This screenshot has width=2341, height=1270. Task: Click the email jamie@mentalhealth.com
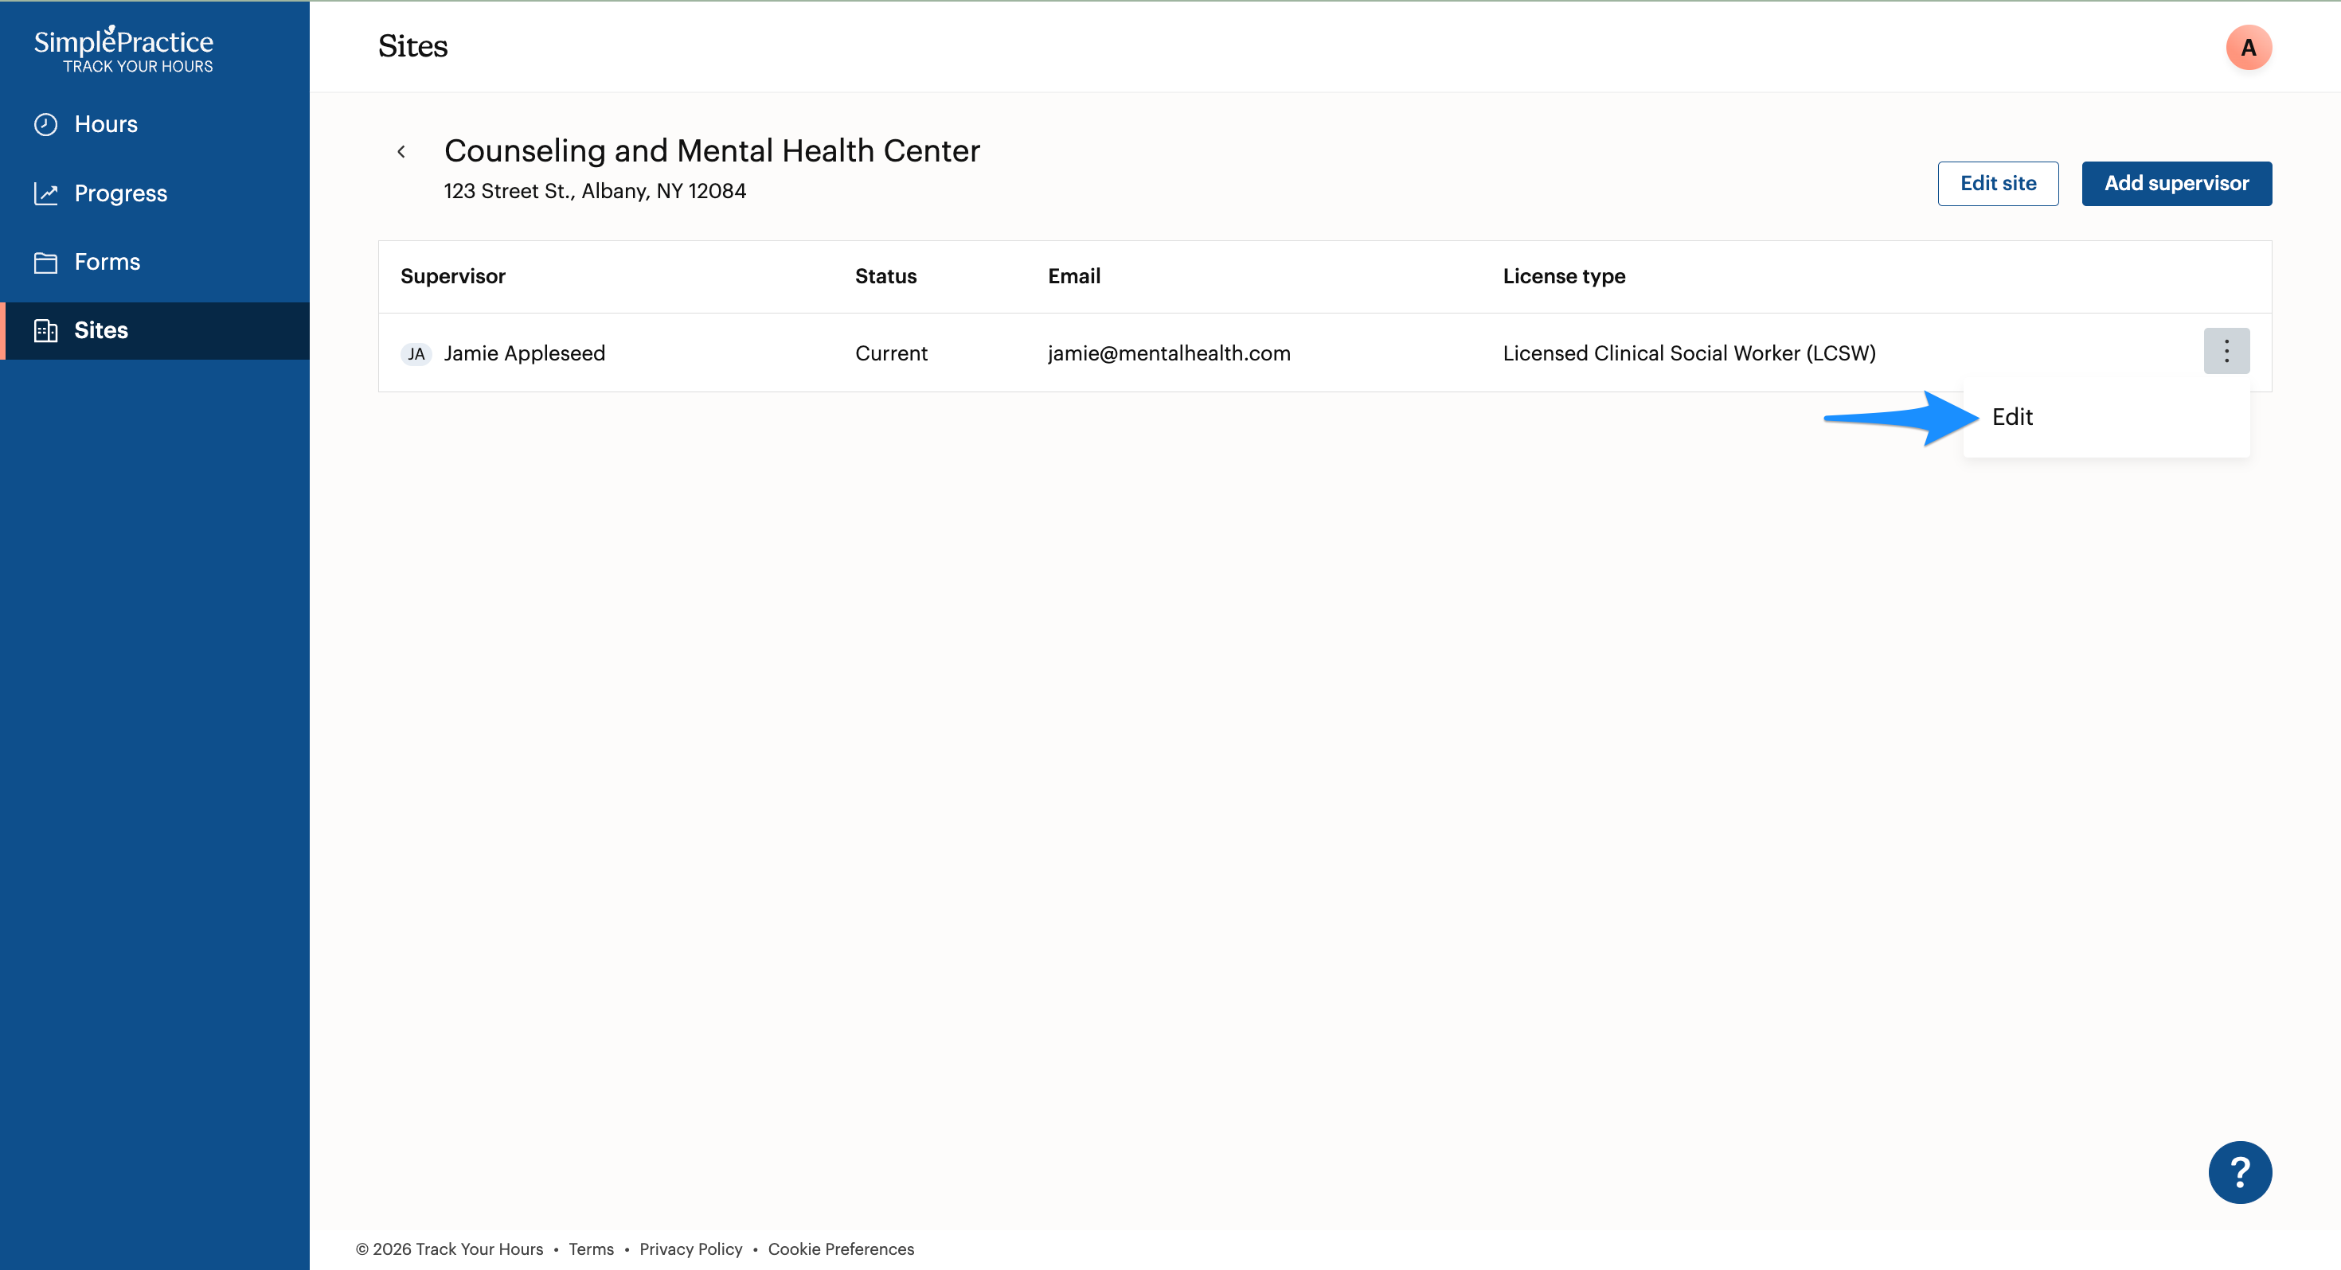[1169, 353]
